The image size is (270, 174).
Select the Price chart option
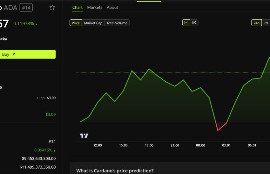tap(76, 23)
